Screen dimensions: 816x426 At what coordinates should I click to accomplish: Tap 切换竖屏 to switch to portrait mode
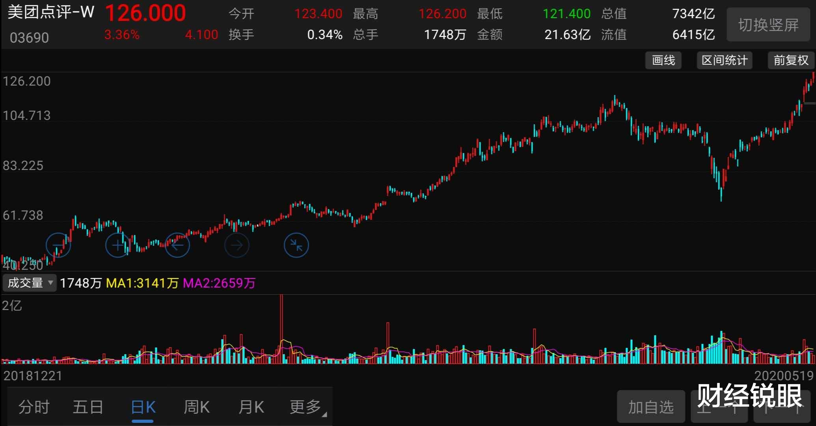(x=768, y=24)
